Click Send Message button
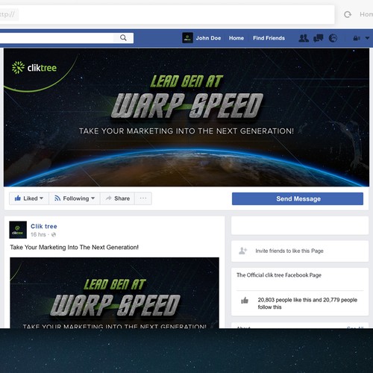 click(x=298, y=198)
